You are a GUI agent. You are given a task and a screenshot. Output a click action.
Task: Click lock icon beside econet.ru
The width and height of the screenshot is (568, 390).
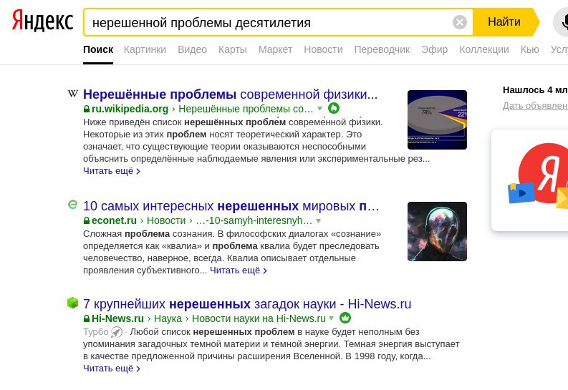point(87,220)
